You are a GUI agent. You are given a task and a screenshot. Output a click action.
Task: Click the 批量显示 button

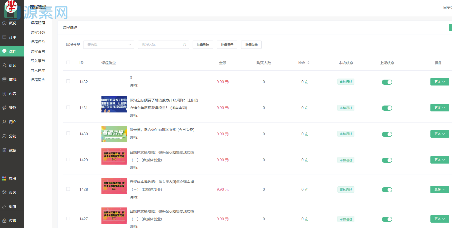pos(227,45)
